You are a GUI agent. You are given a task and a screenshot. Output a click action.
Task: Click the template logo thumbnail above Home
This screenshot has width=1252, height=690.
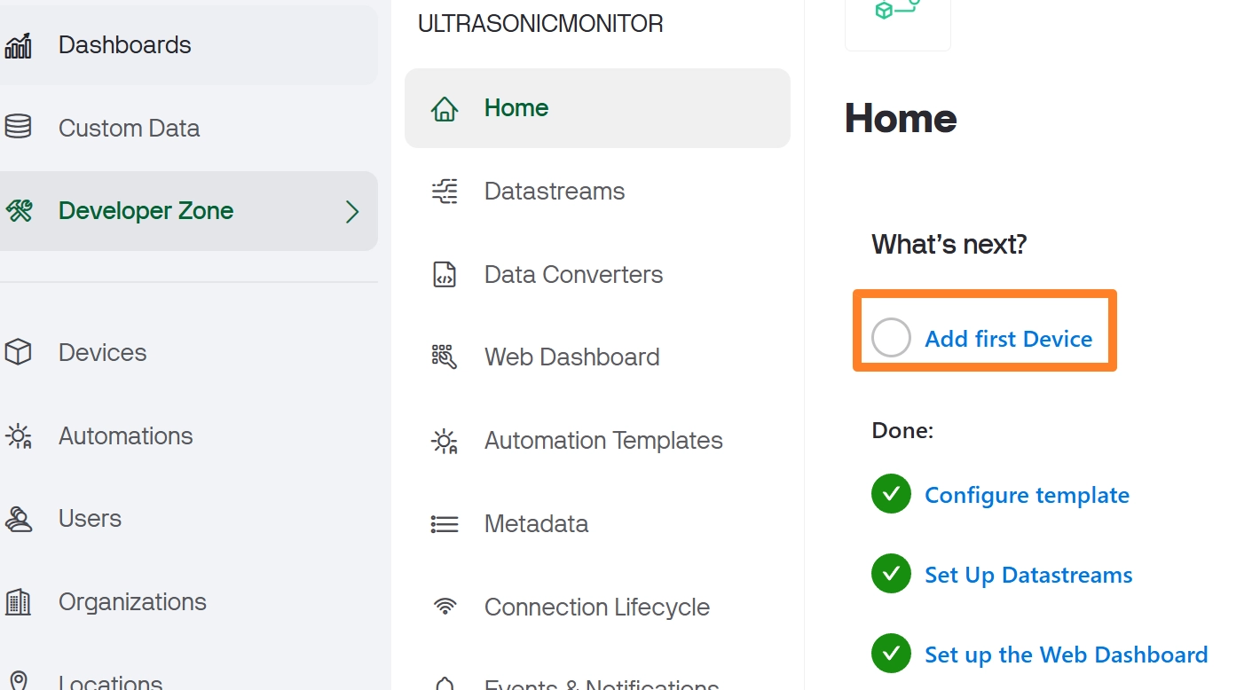[x=897, y=18]
